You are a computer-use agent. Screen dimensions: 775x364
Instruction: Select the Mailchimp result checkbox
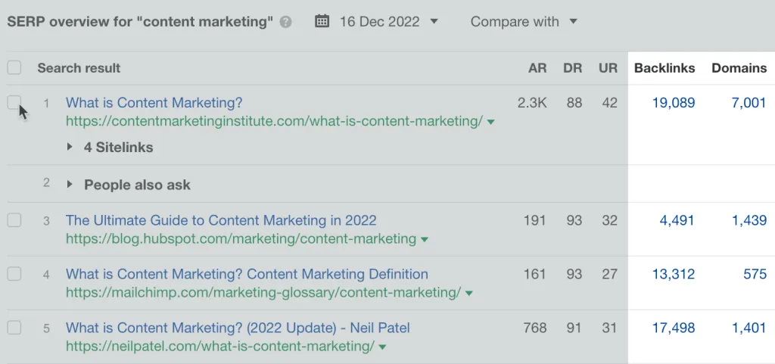14,274
